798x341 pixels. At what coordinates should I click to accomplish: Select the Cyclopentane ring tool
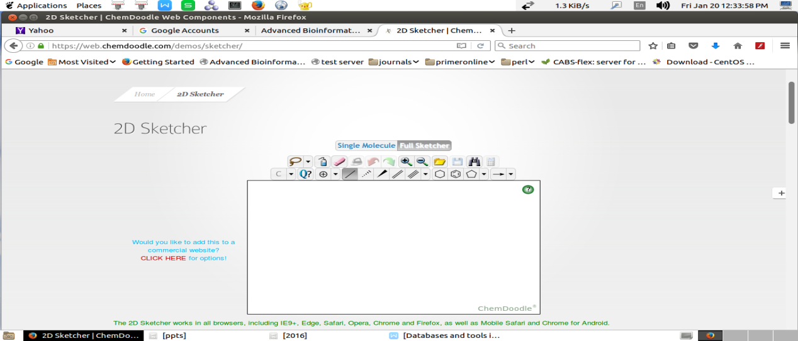point(471,174)
